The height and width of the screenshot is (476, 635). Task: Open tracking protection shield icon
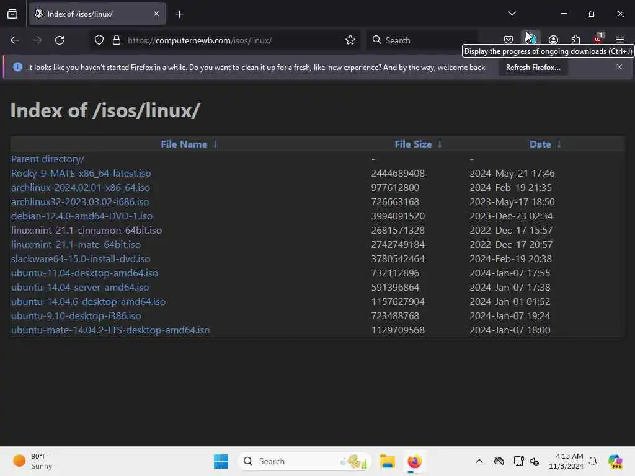click(99, 40)
